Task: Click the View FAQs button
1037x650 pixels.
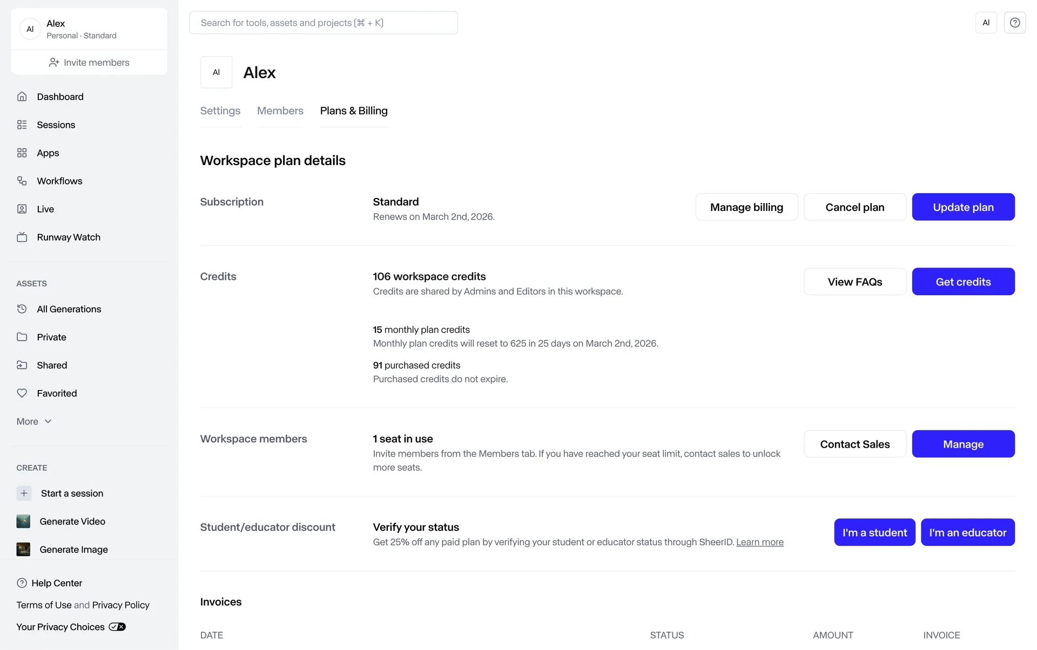Action: [x=855, y=282]
